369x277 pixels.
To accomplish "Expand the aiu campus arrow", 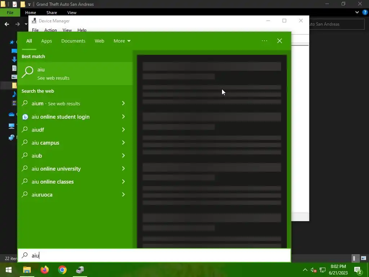I will 123,142.
